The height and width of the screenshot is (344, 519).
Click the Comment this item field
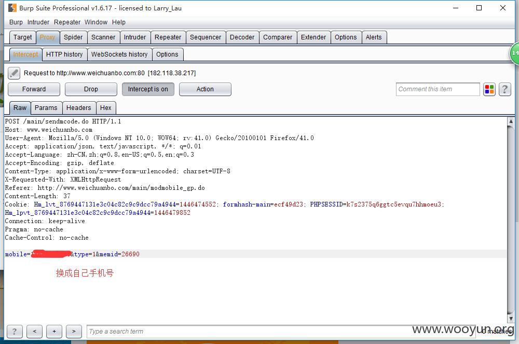click(438, 89)
